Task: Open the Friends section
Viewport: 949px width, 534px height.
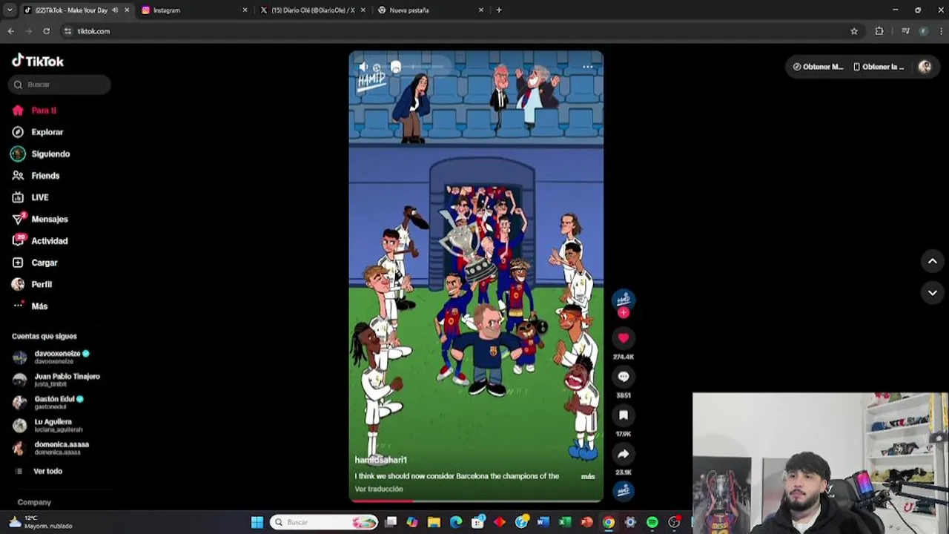Action: [36, 176]
